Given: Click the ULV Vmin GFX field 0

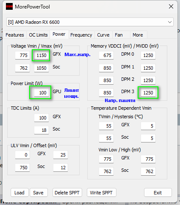Looking at the screenshot, I should point(22,155).
